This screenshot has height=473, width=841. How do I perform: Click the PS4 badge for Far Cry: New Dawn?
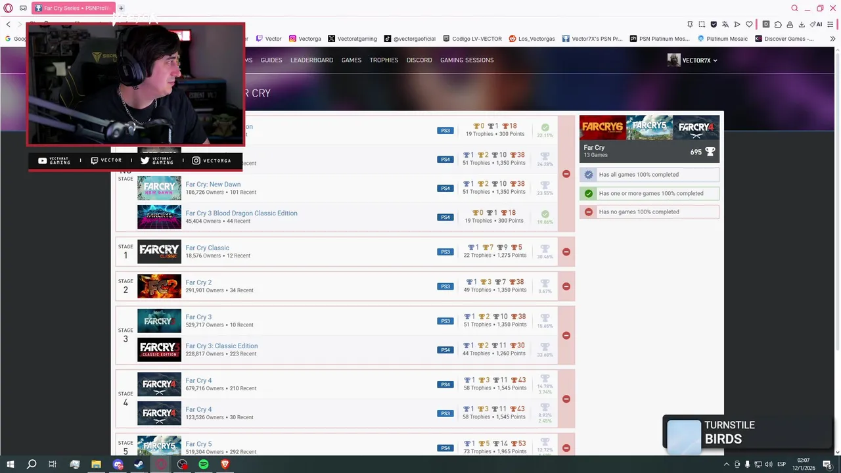445,189
